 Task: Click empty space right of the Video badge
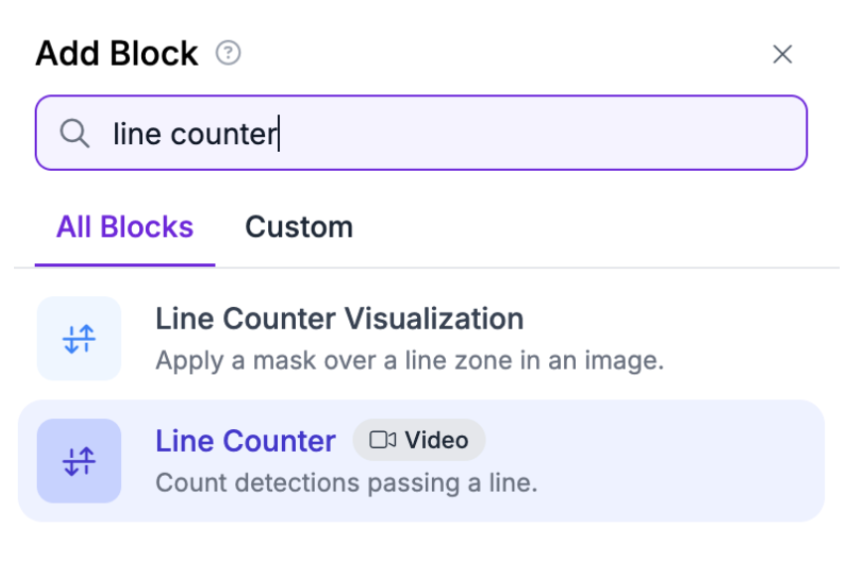[645, 441]
